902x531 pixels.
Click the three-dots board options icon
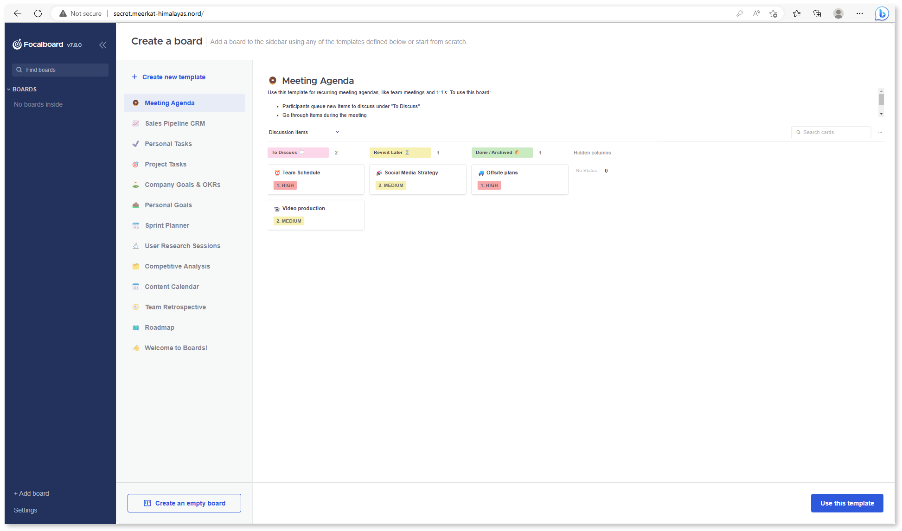tap(880, 132)
